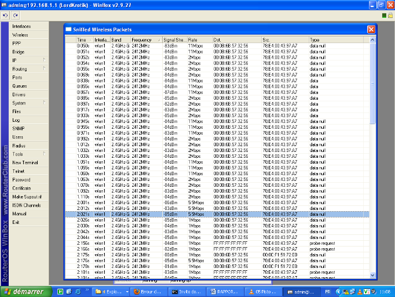The height and width of the screenshot is (297, 395).
Task: Sort by the Frequency column header
Action: coord(146,39)
